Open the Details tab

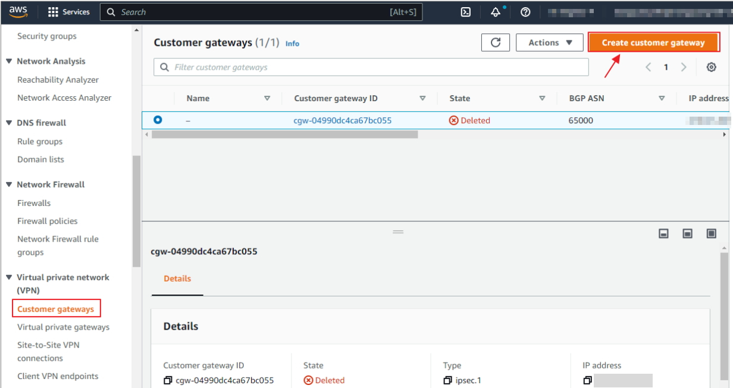pyautogui.click(x=177, y=279)
